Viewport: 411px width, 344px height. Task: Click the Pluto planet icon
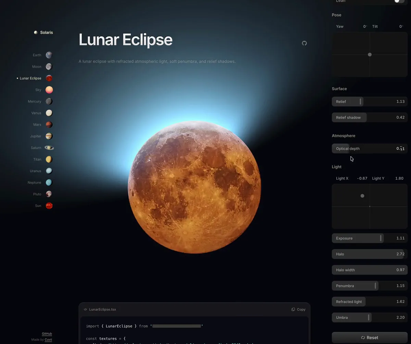tap(49, 194)
